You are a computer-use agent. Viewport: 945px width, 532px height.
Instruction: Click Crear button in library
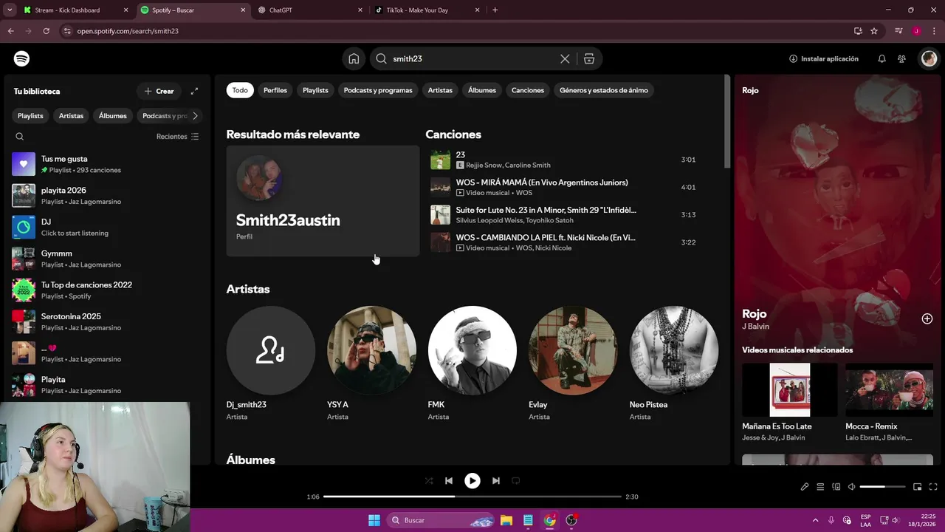pos(159,91)
